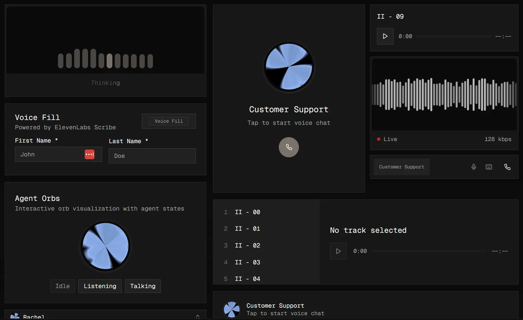Click the Customer Support label in call bar
The height and width of the screenshot is (320, 523).
(x=401, y=167)
